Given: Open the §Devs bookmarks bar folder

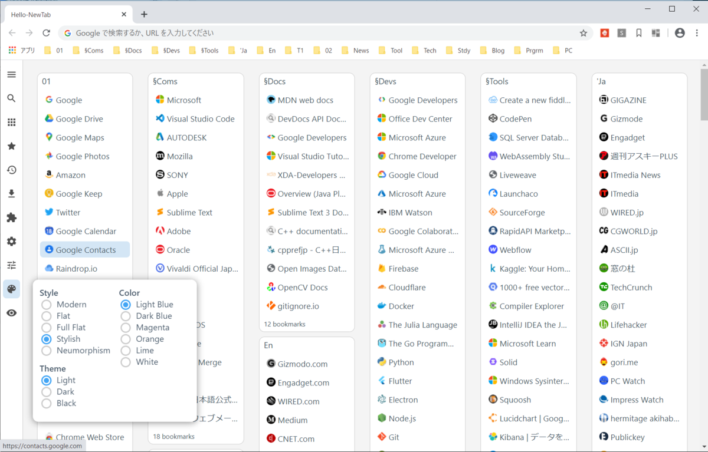Looking at the screenshot, I should (165, 51).
